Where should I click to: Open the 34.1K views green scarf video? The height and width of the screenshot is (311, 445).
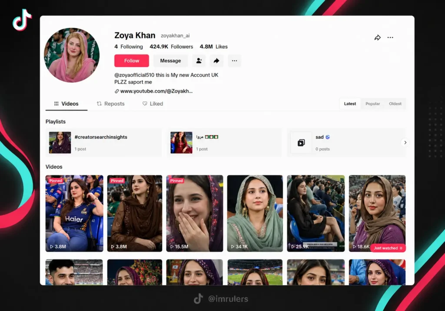click(x=255, y=213)
